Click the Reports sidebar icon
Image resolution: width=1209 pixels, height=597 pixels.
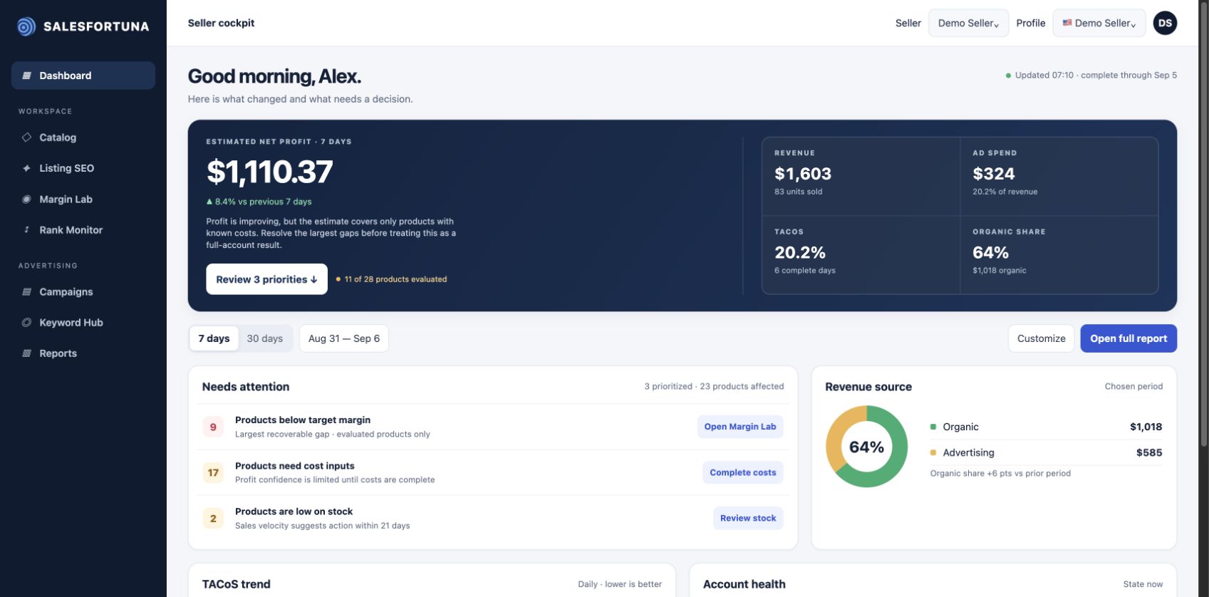(26, 353)
